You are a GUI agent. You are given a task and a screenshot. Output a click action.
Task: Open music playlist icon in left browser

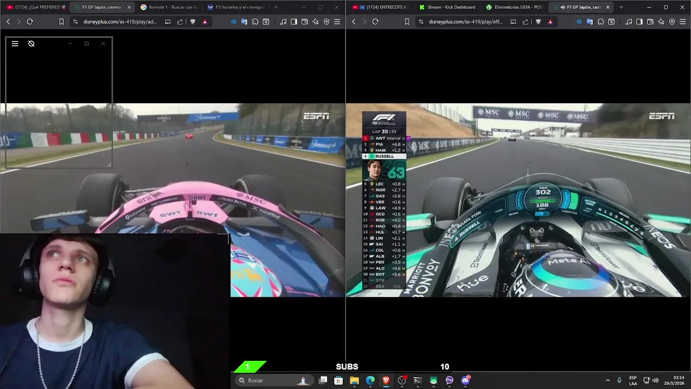283,22
